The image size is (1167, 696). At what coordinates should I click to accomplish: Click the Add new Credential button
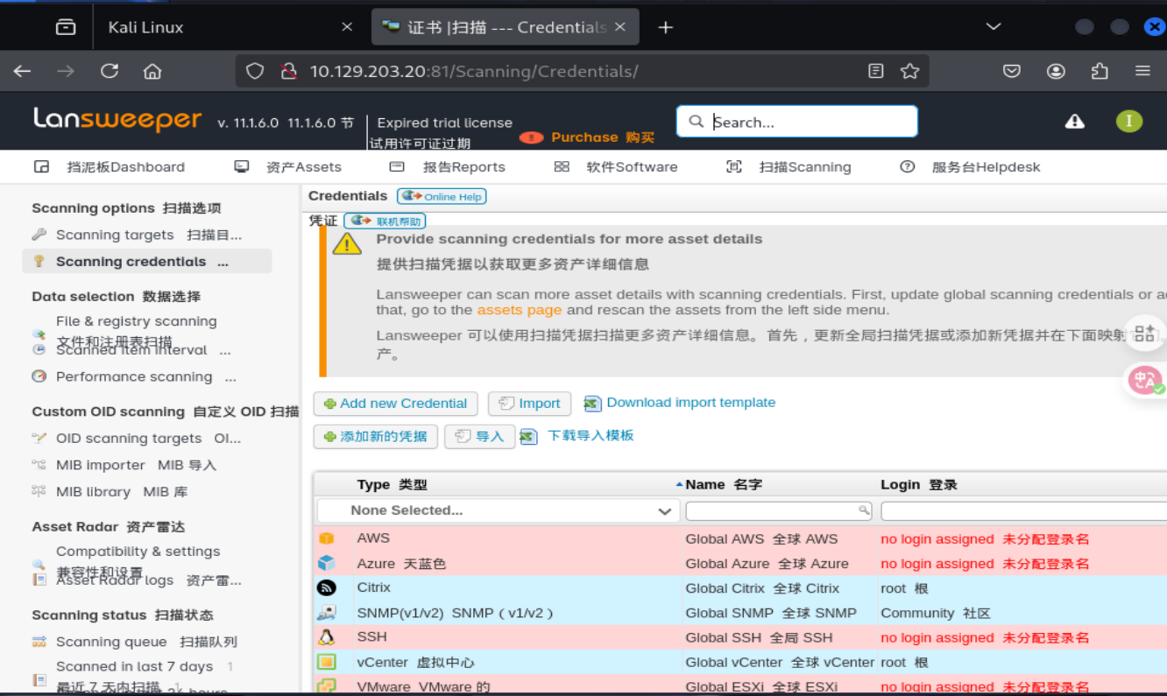tap(395, 404)
